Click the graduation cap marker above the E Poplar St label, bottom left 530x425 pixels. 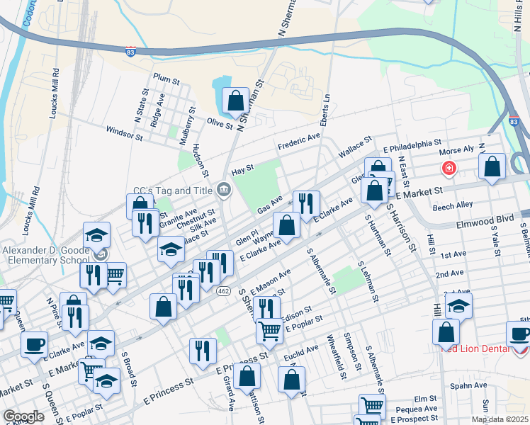click(106, 383)
